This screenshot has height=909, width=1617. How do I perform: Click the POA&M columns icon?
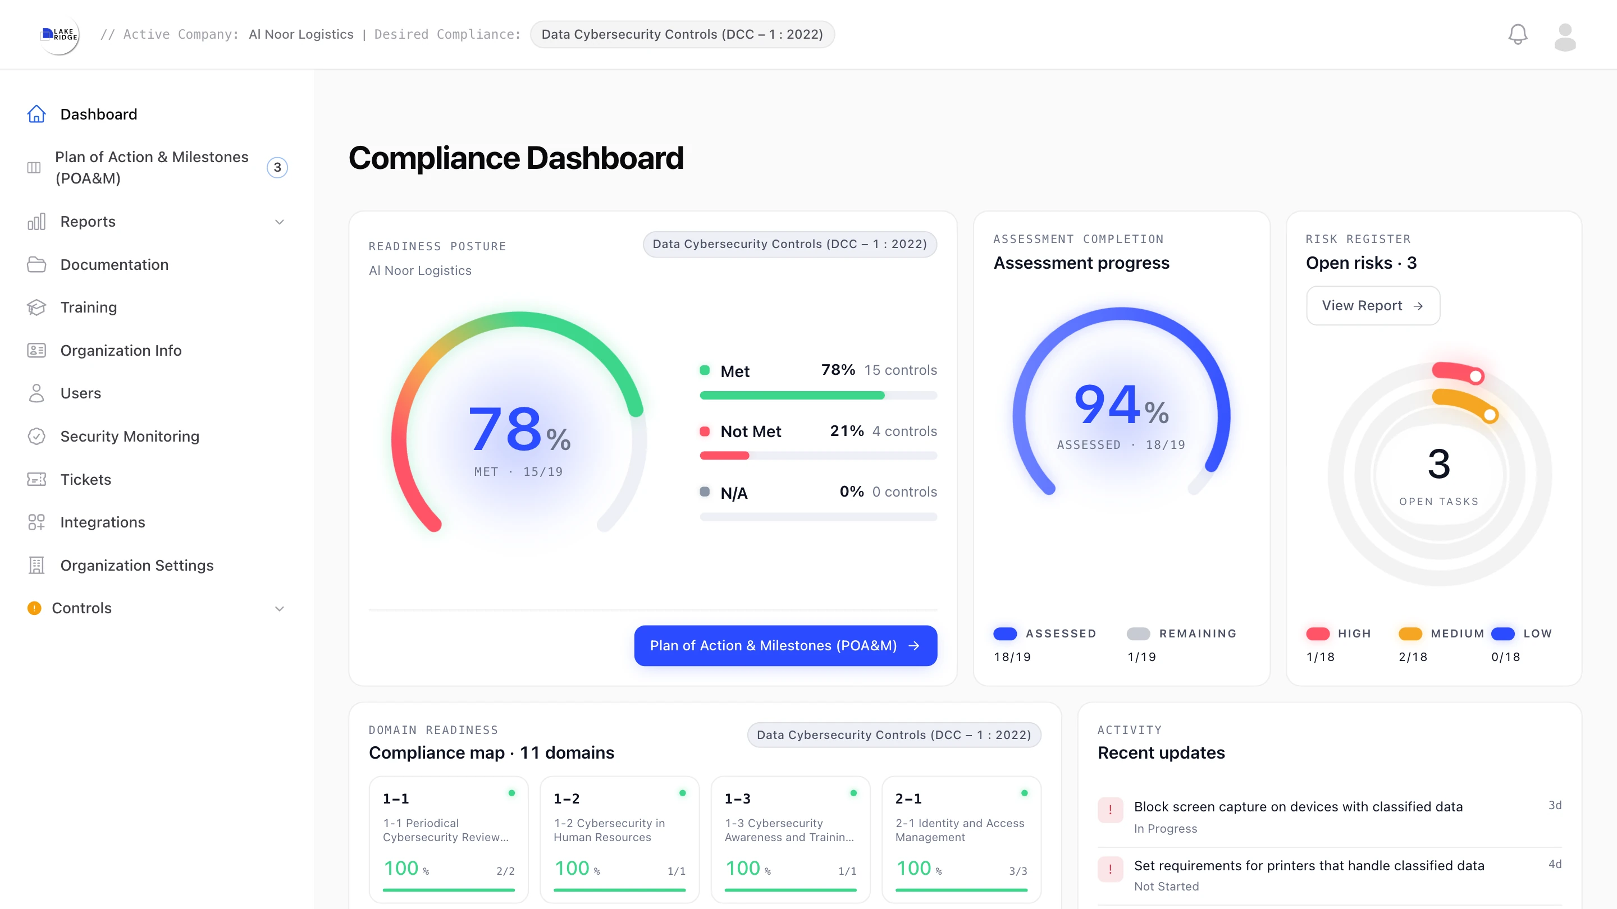coord(34,168)
